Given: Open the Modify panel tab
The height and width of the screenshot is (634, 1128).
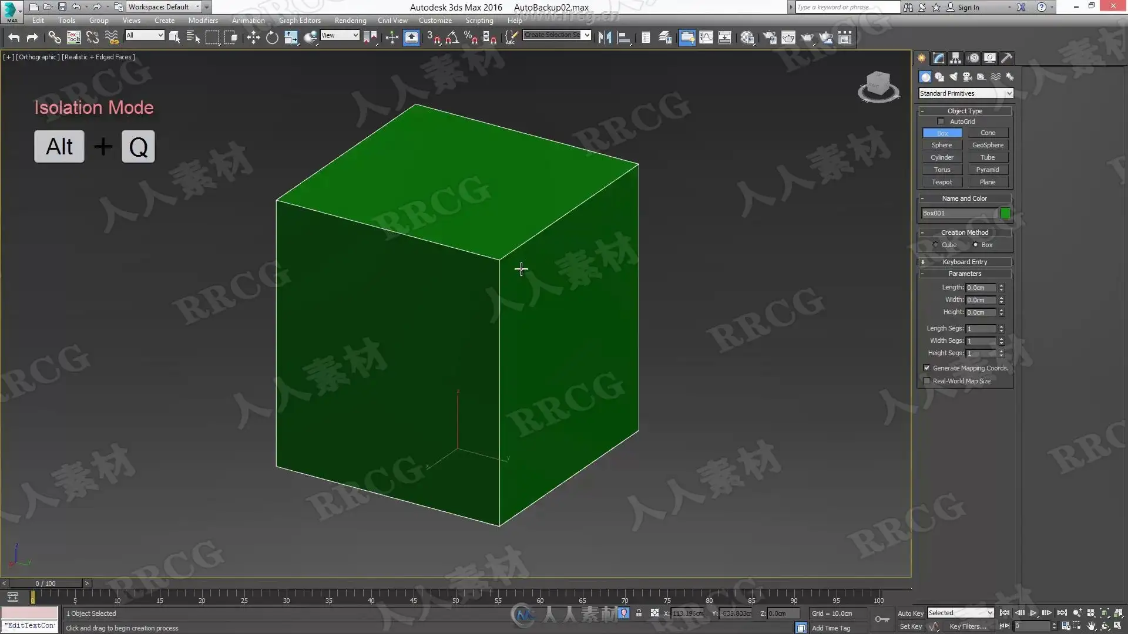Looking at the screenshot, I should tap(938, 58).
